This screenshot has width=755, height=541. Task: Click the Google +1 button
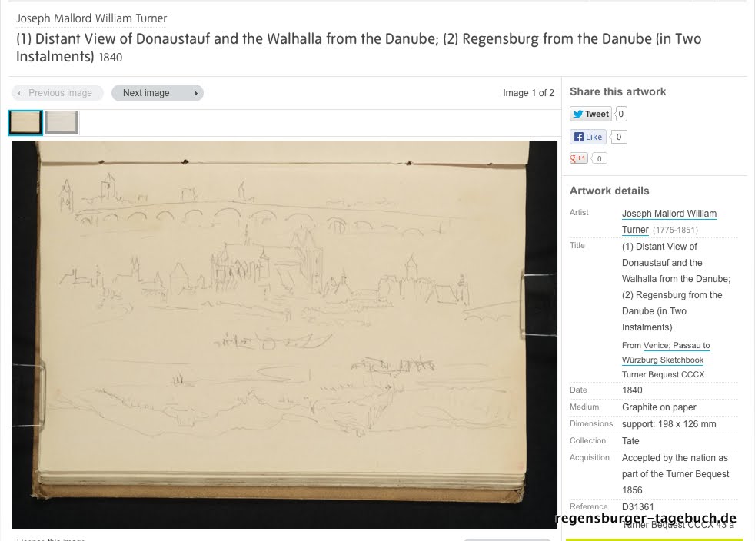[579, 158]
